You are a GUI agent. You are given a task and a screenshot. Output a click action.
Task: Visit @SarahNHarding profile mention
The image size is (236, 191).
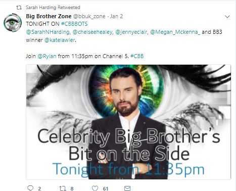point(48,32)
